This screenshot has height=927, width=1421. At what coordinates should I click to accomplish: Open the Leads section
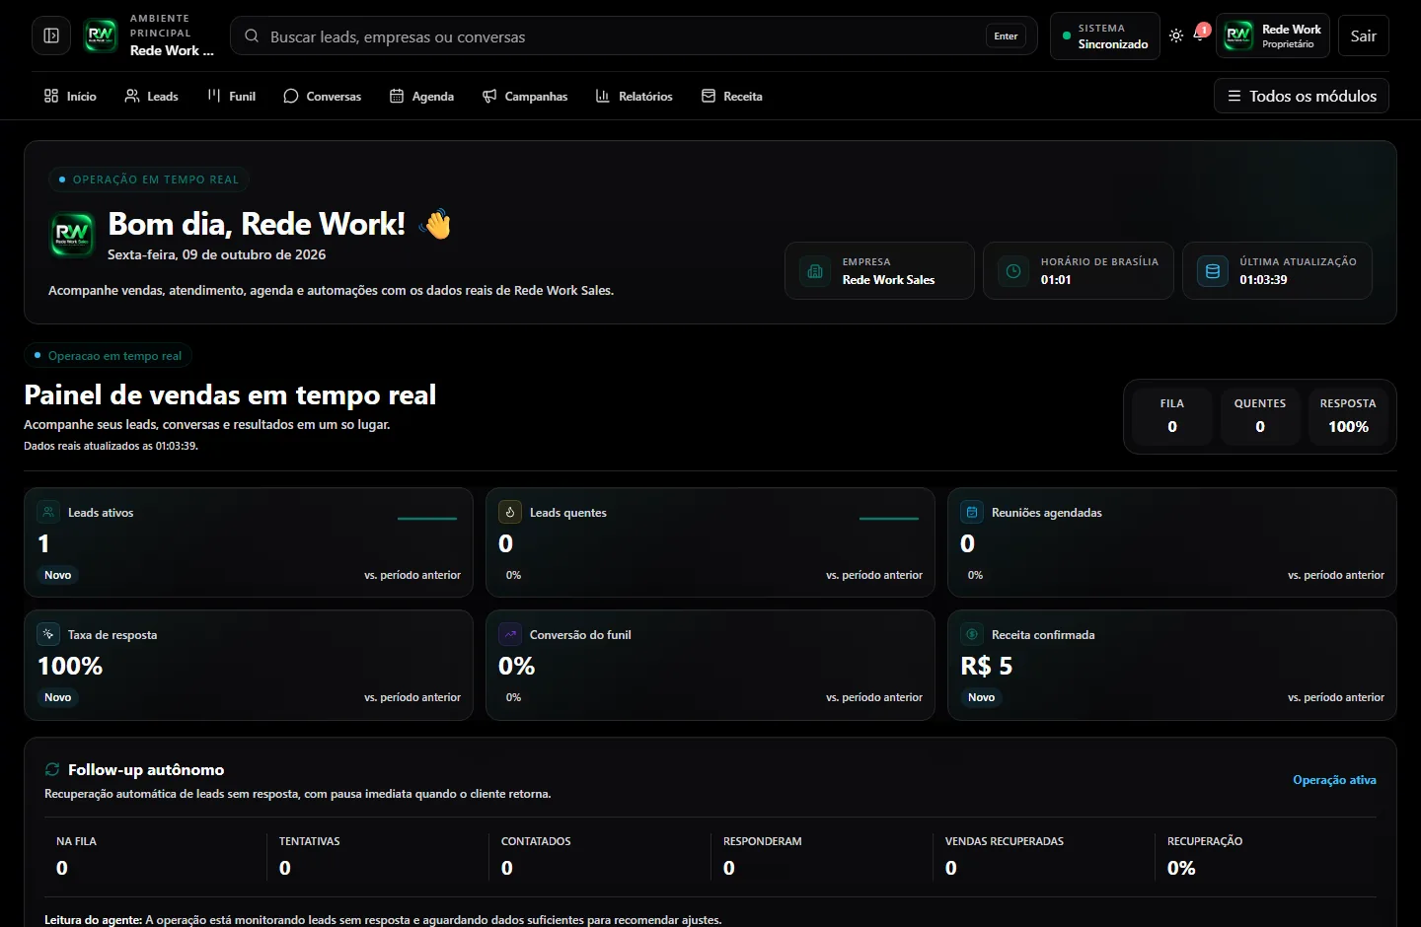coord(151,96)
